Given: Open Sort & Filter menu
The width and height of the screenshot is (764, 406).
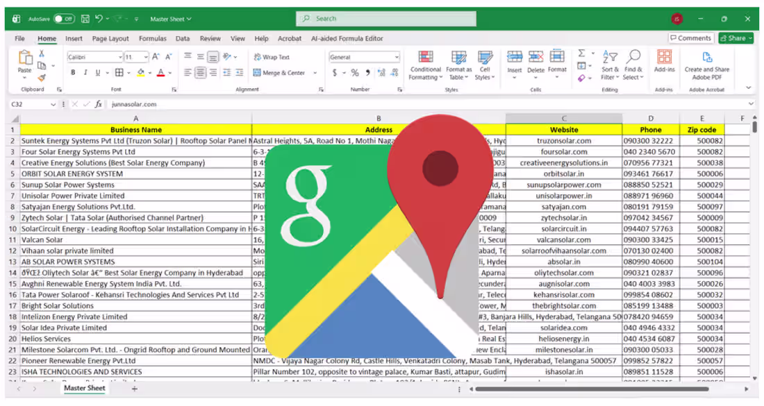Looking at the screenshot, I should 610,65.
